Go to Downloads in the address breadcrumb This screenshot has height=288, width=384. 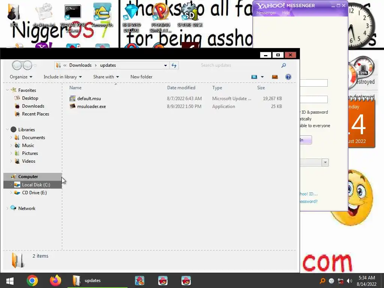tap(80, 65)
